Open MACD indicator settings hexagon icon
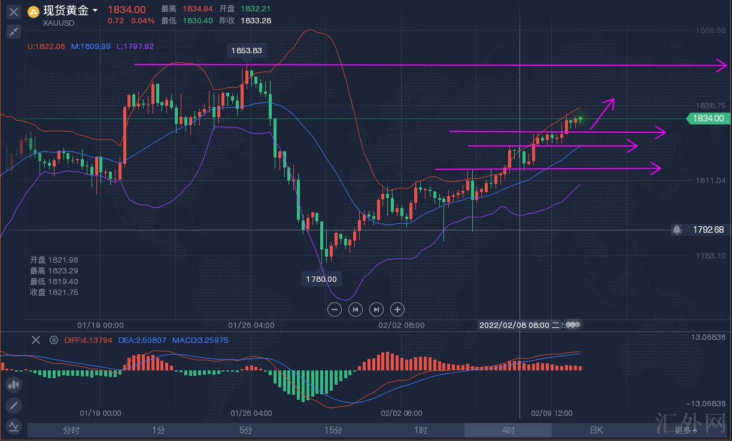 [54, 340]
